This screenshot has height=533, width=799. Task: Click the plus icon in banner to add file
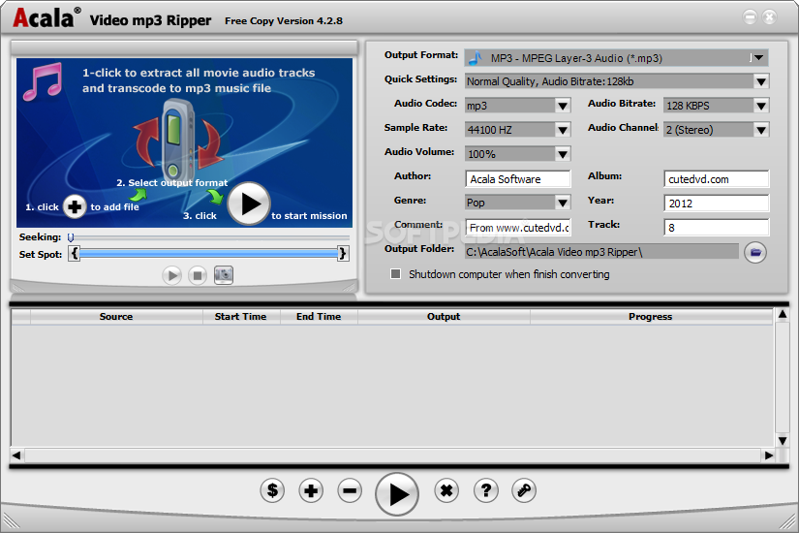(x=75, y=206)
